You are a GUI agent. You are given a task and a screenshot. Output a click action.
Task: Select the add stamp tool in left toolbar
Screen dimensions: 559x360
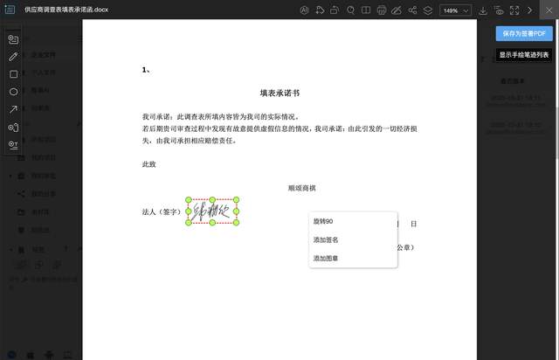click(x=13, y=128)
